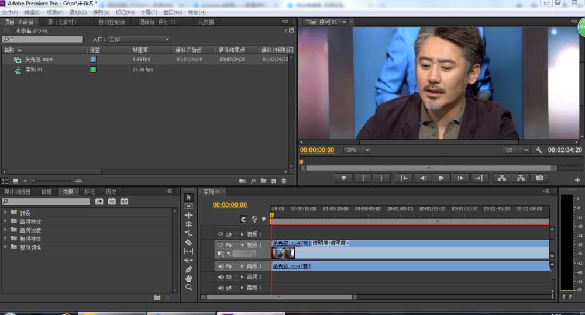
Task: Expand the 预设 effects folder
Action: pos(5,212)
